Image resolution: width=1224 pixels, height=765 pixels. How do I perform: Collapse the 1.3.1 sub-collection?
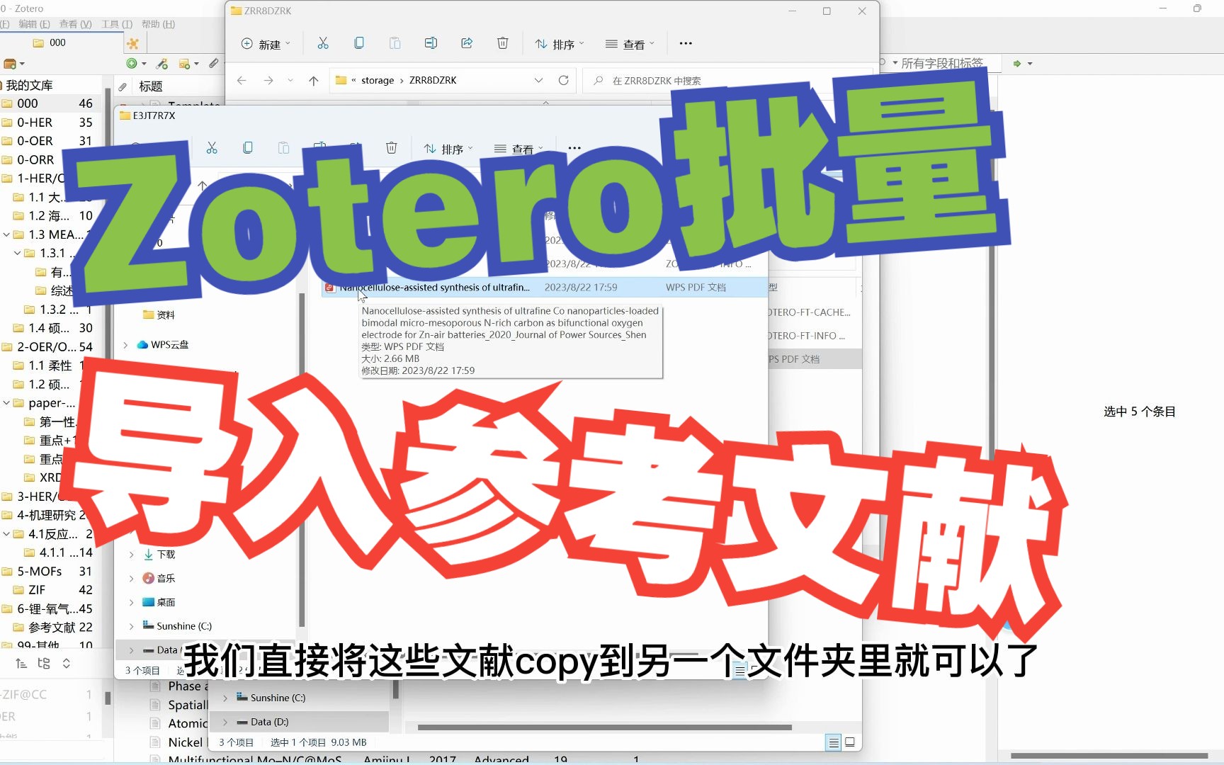18,253
